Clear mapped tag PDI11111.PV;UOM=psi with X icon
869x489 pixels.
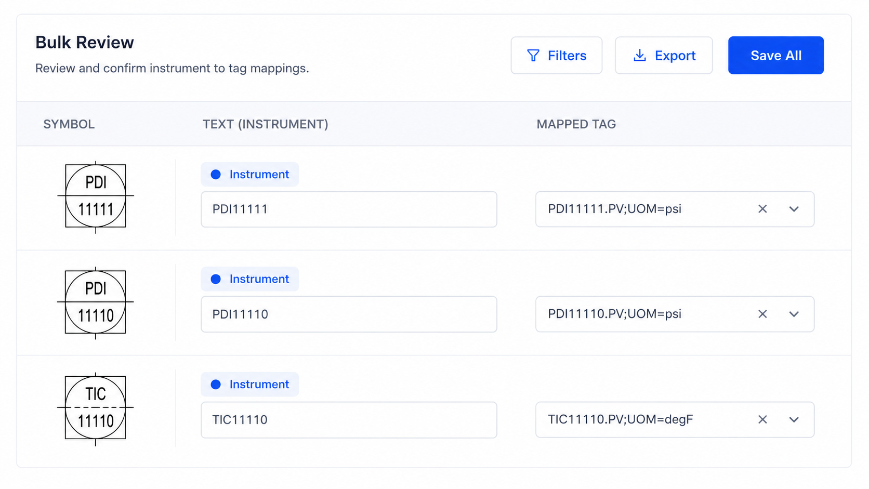(762, 209)
